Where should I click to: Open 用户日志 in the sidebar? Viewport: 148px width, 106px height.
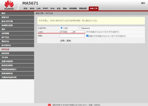pyautogui.click(x=17, y=37)
